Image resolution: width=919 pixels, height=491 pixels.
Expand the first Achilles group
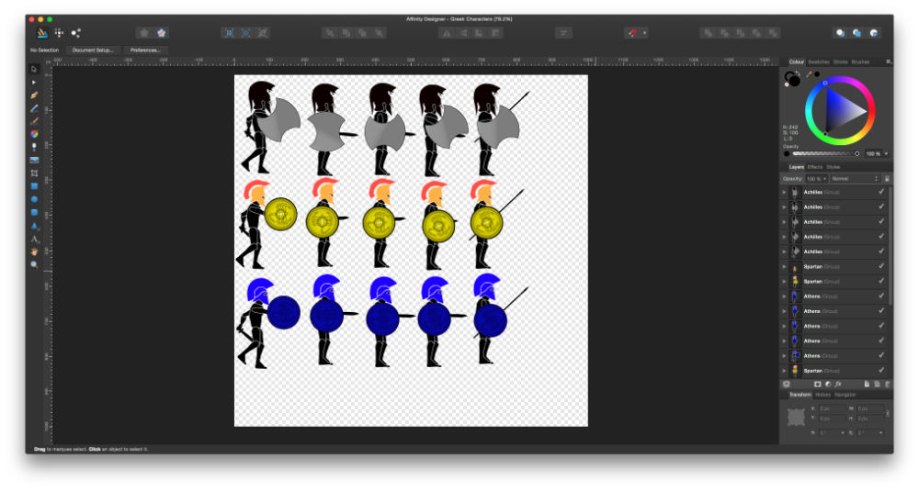tap(784, 193)
